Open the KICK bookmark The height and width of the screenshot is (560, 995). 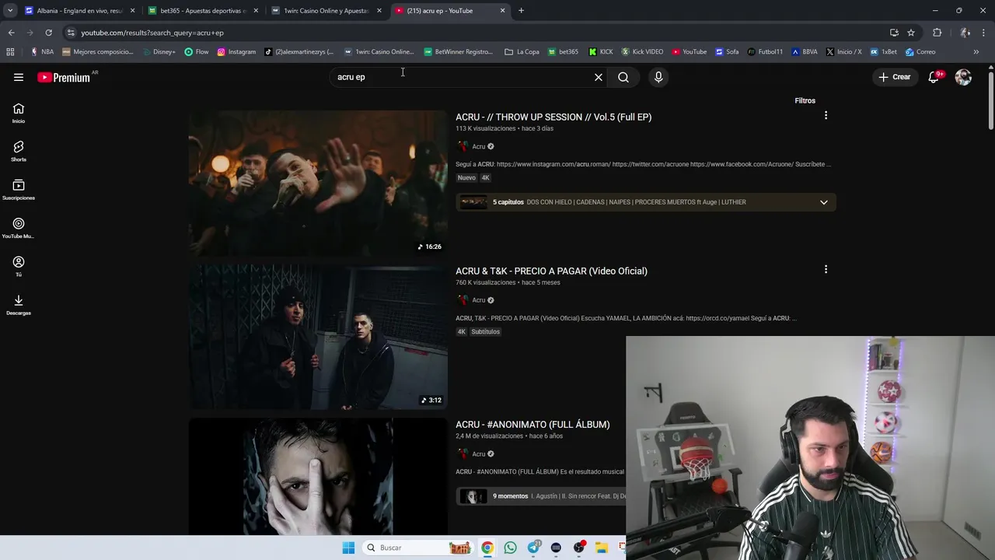pyautogui.click(x=601, y=52)
